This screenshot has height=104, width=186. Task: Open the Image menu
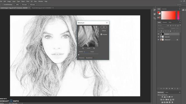9,1
